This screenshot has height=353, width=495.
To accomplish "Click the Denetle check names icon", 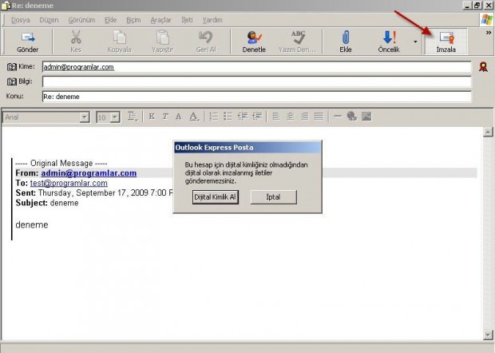I will (x=254, y=38).
